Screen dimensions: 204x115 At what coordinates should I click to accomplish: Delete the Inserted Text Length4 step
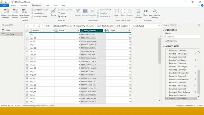pyautogui.click(x=167, y=98)
